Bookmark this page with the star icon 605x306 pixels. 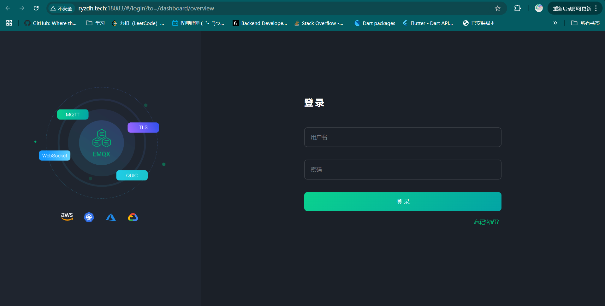tap(498, 9)
